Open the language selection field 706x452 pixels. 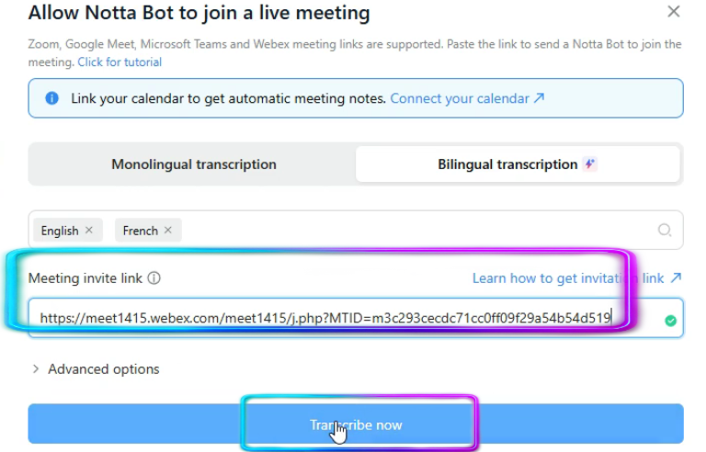point(414,231)
